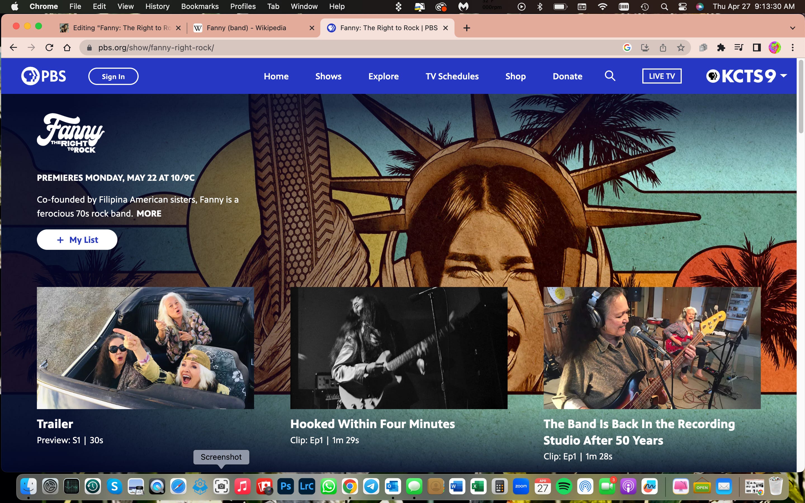Open the Screenshot app in Dock
This screenshot has width=805, height=503.
[x=221, y=487]
